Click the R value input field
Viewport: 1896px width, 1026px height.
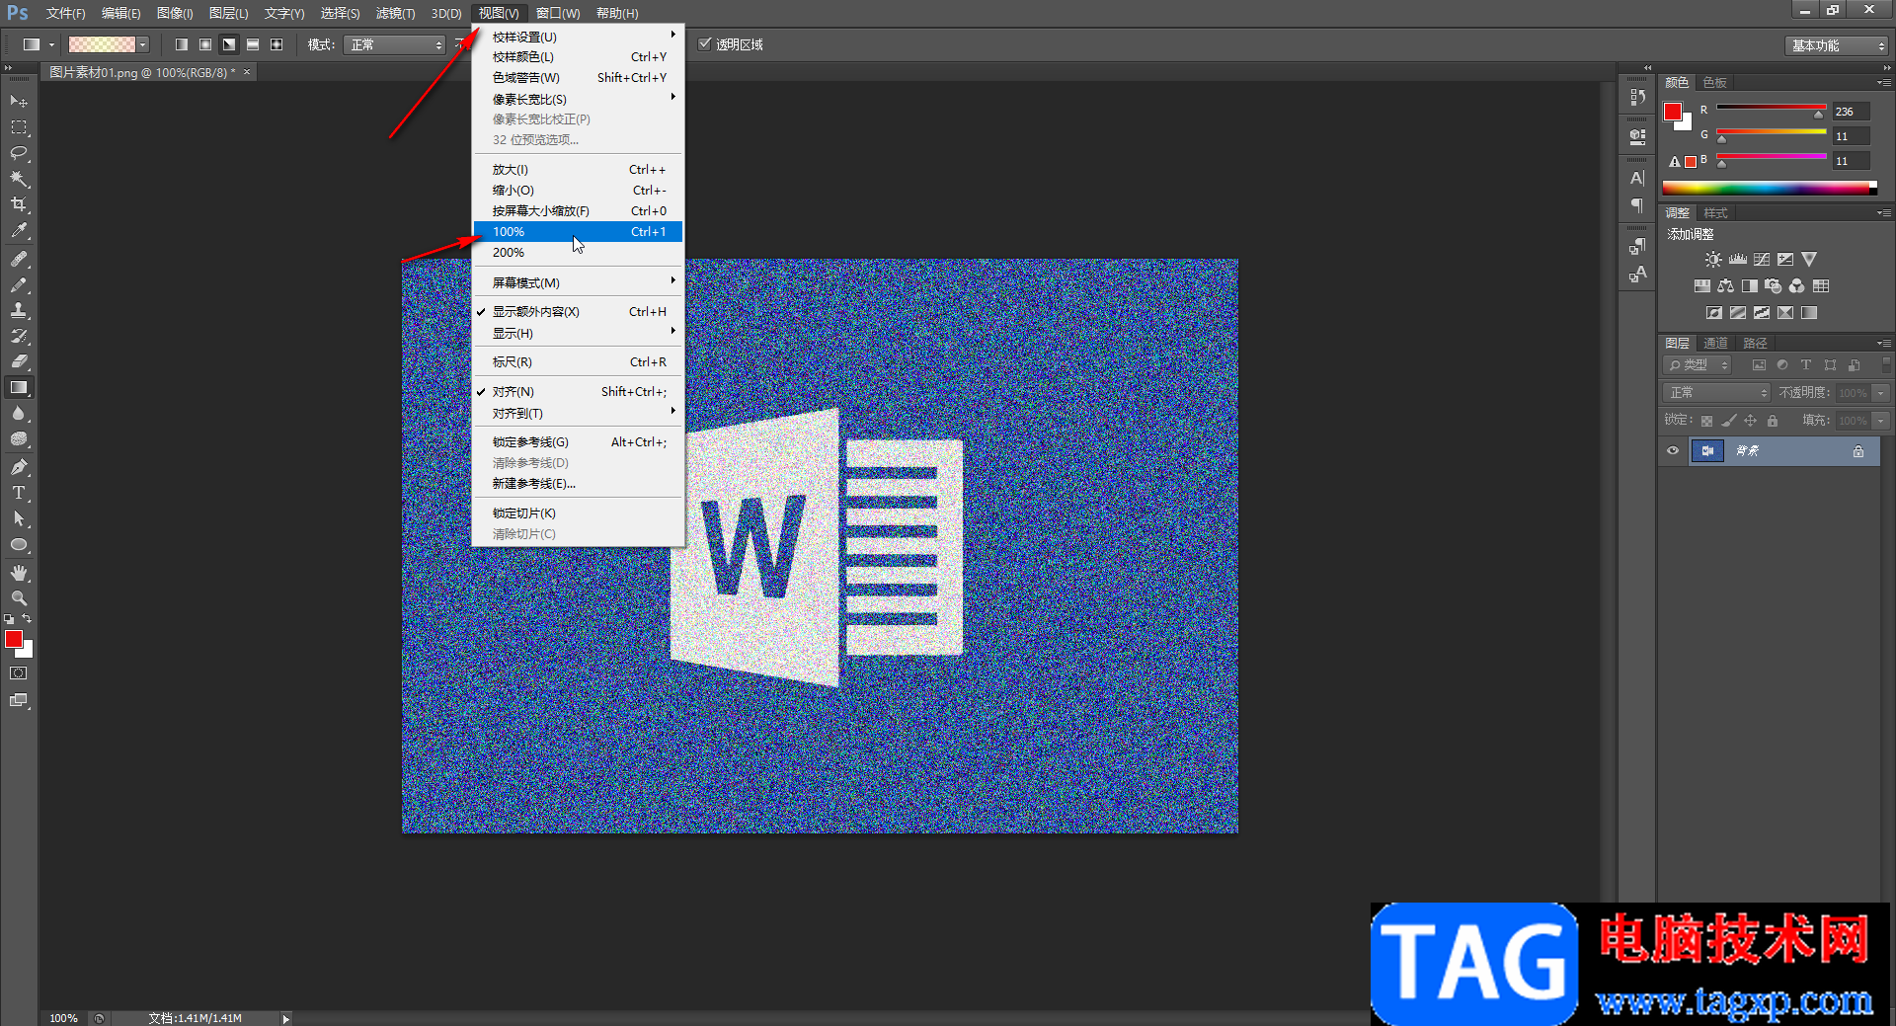coord(1851,112)
